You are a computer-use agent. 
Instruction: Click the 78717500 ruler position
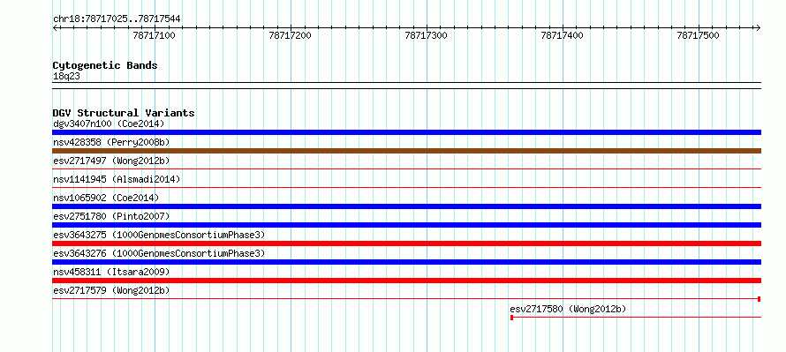(x=699, y=35)
